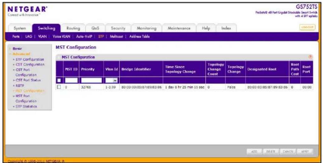This screenshot has width=323, height=163.
Task: Open the Help tab
Action: pos(206,28)
